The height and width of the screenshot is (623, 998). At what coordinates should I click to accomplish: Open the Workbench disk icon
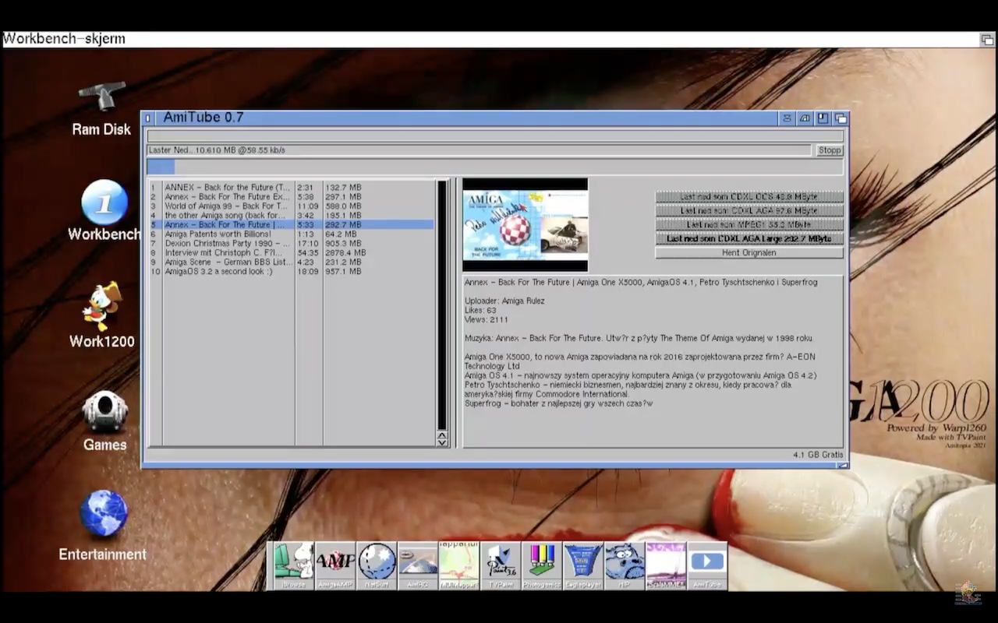(x=104, y=210)
